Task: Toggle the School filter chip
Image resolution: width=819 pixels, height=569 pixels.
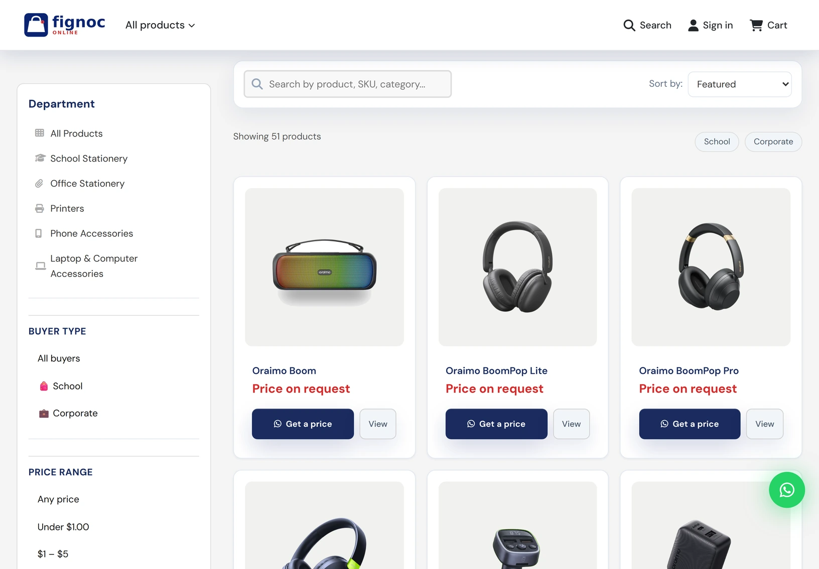Action: pos(717,141)
